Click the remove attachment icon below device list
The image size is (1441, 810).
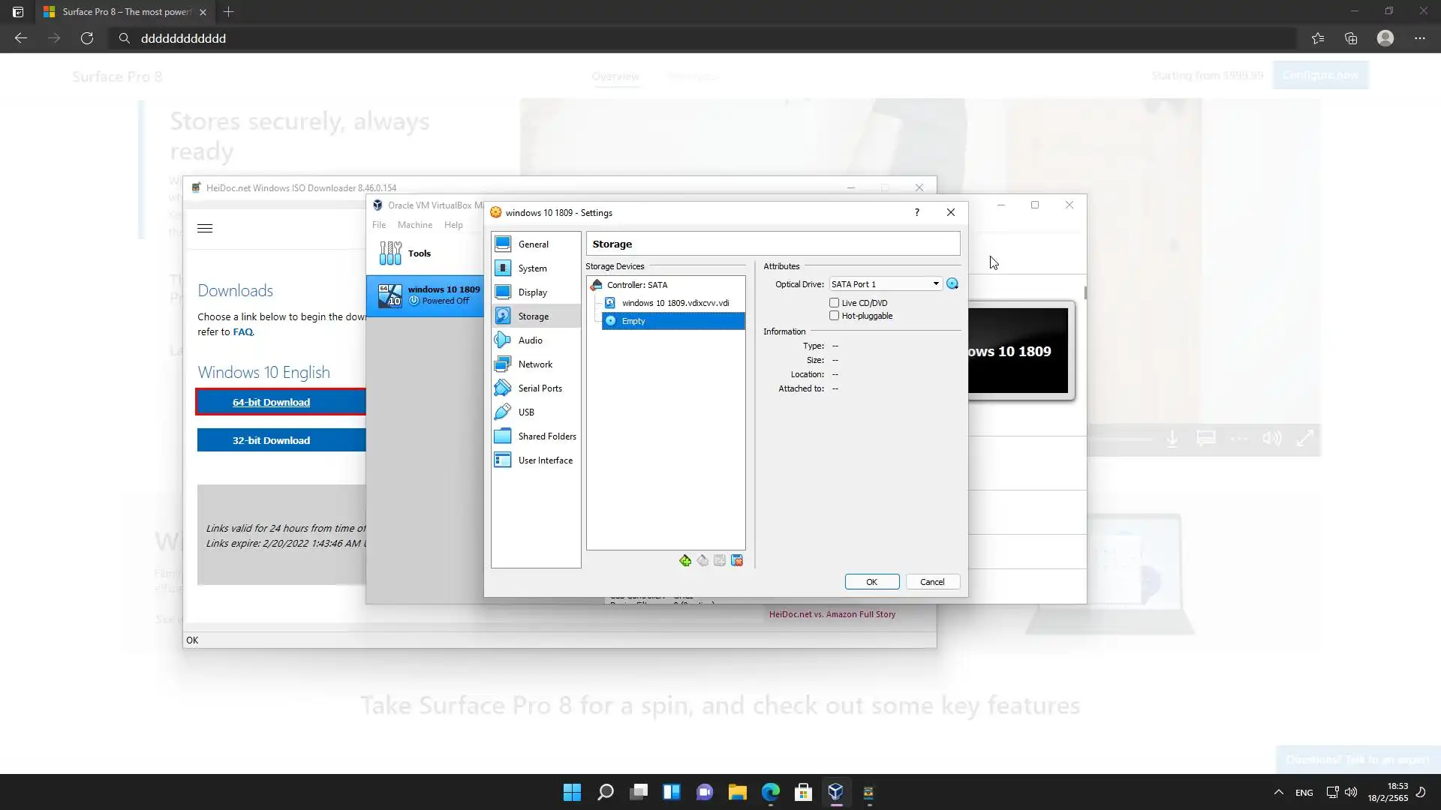[x=737, y=561]
